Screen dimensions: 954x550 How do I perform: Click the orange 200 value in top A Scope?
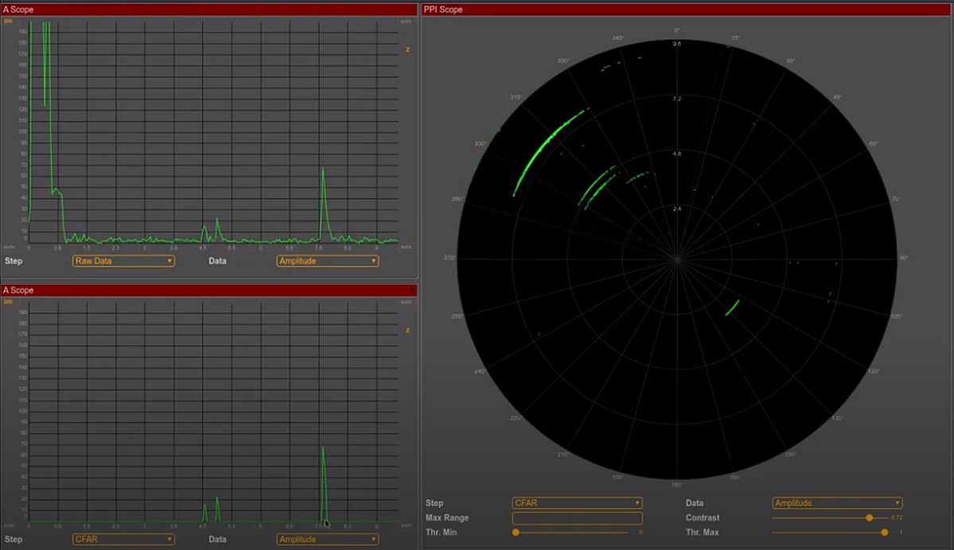[x=8, y=21]
